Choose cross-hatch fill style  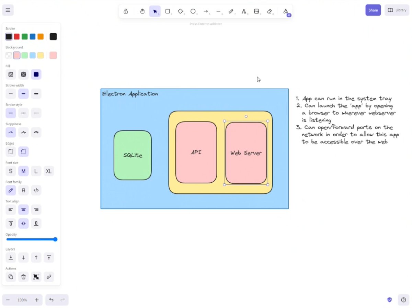coord(23,75)
